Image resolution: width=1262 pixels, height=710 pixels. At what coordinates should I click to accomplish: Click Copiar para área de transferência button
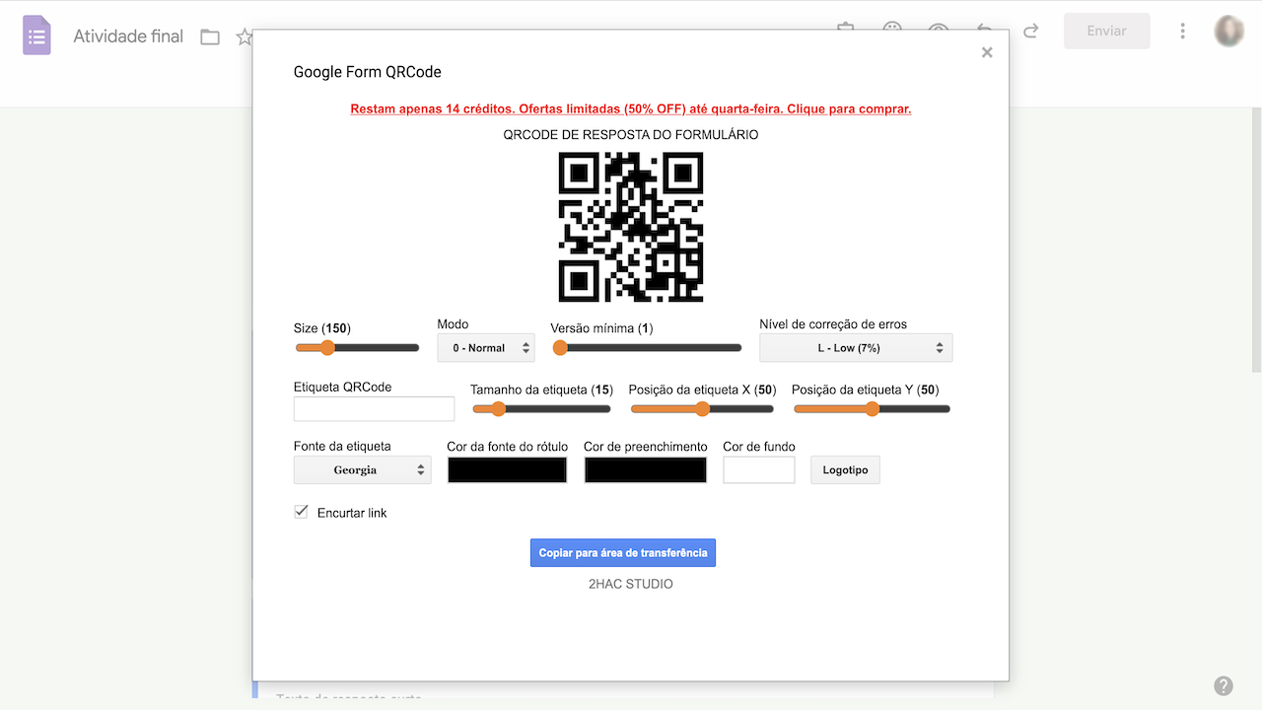[623, 553]
